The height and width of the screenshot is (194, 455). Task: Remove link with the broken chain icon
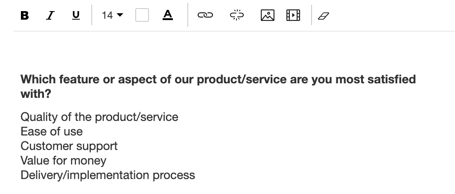pos(236,16)
